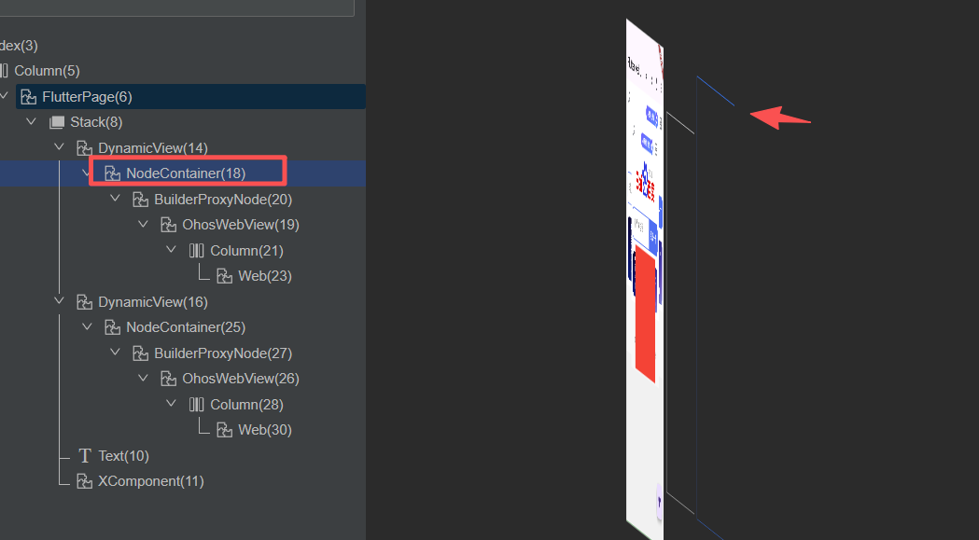Click the Text(10) 'T' icon
The image size is (979, 540).
click(85, 456)
